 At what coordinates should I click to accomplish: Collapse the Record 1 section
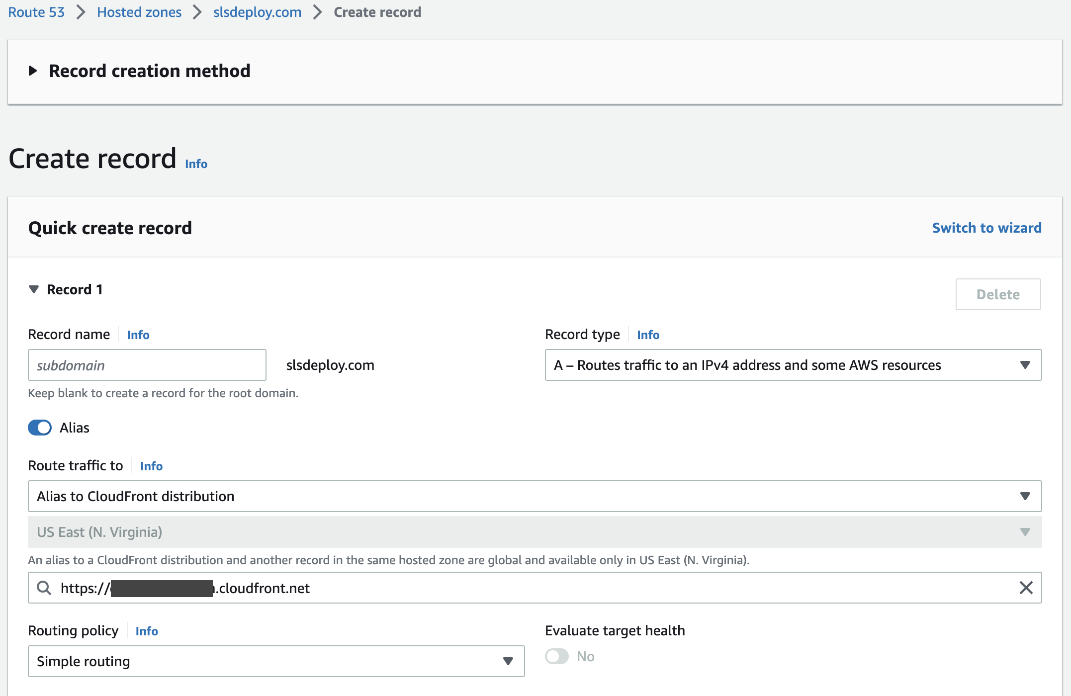[x=34, y=289]
